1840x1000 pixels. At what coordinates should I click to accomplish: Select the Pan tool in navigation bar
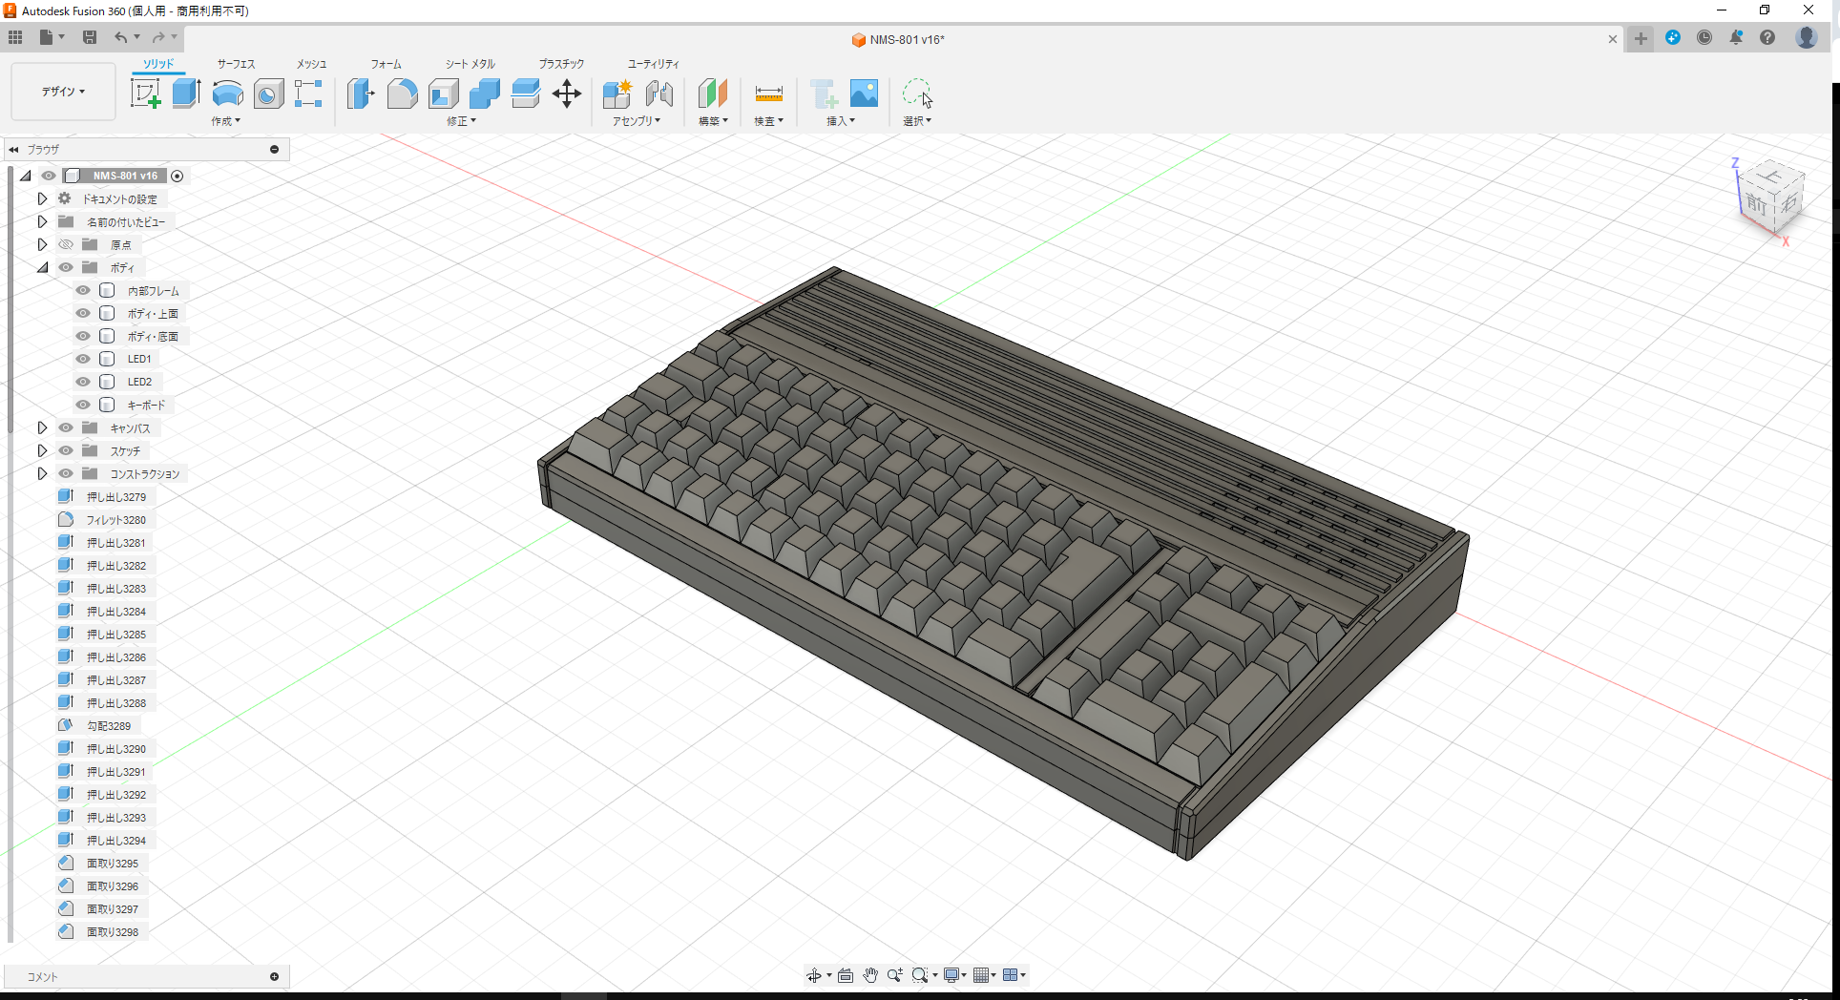point(869,974)
